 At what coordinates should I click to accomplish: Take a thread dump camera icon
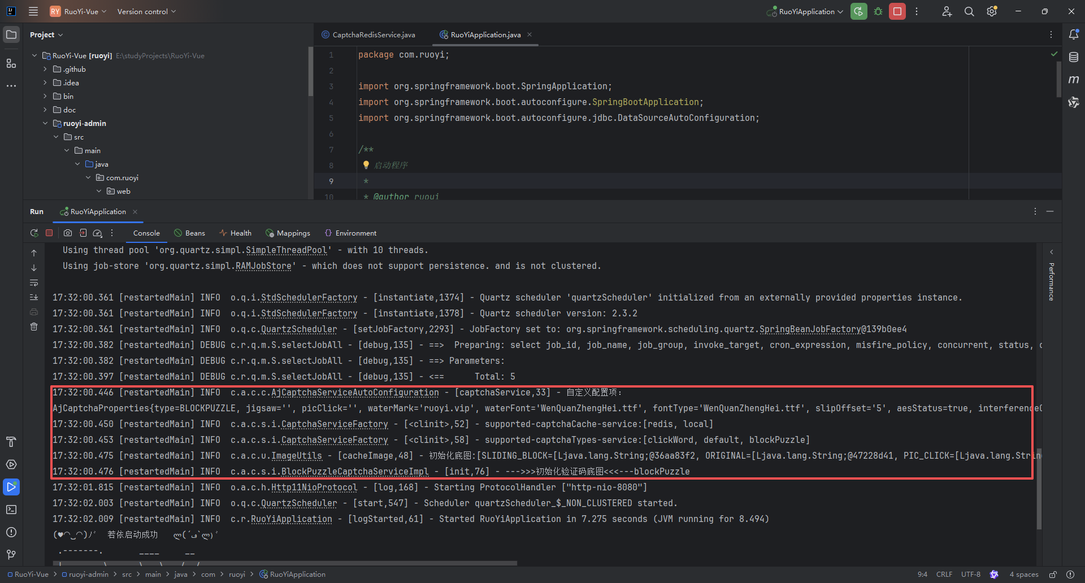(68, 233)
